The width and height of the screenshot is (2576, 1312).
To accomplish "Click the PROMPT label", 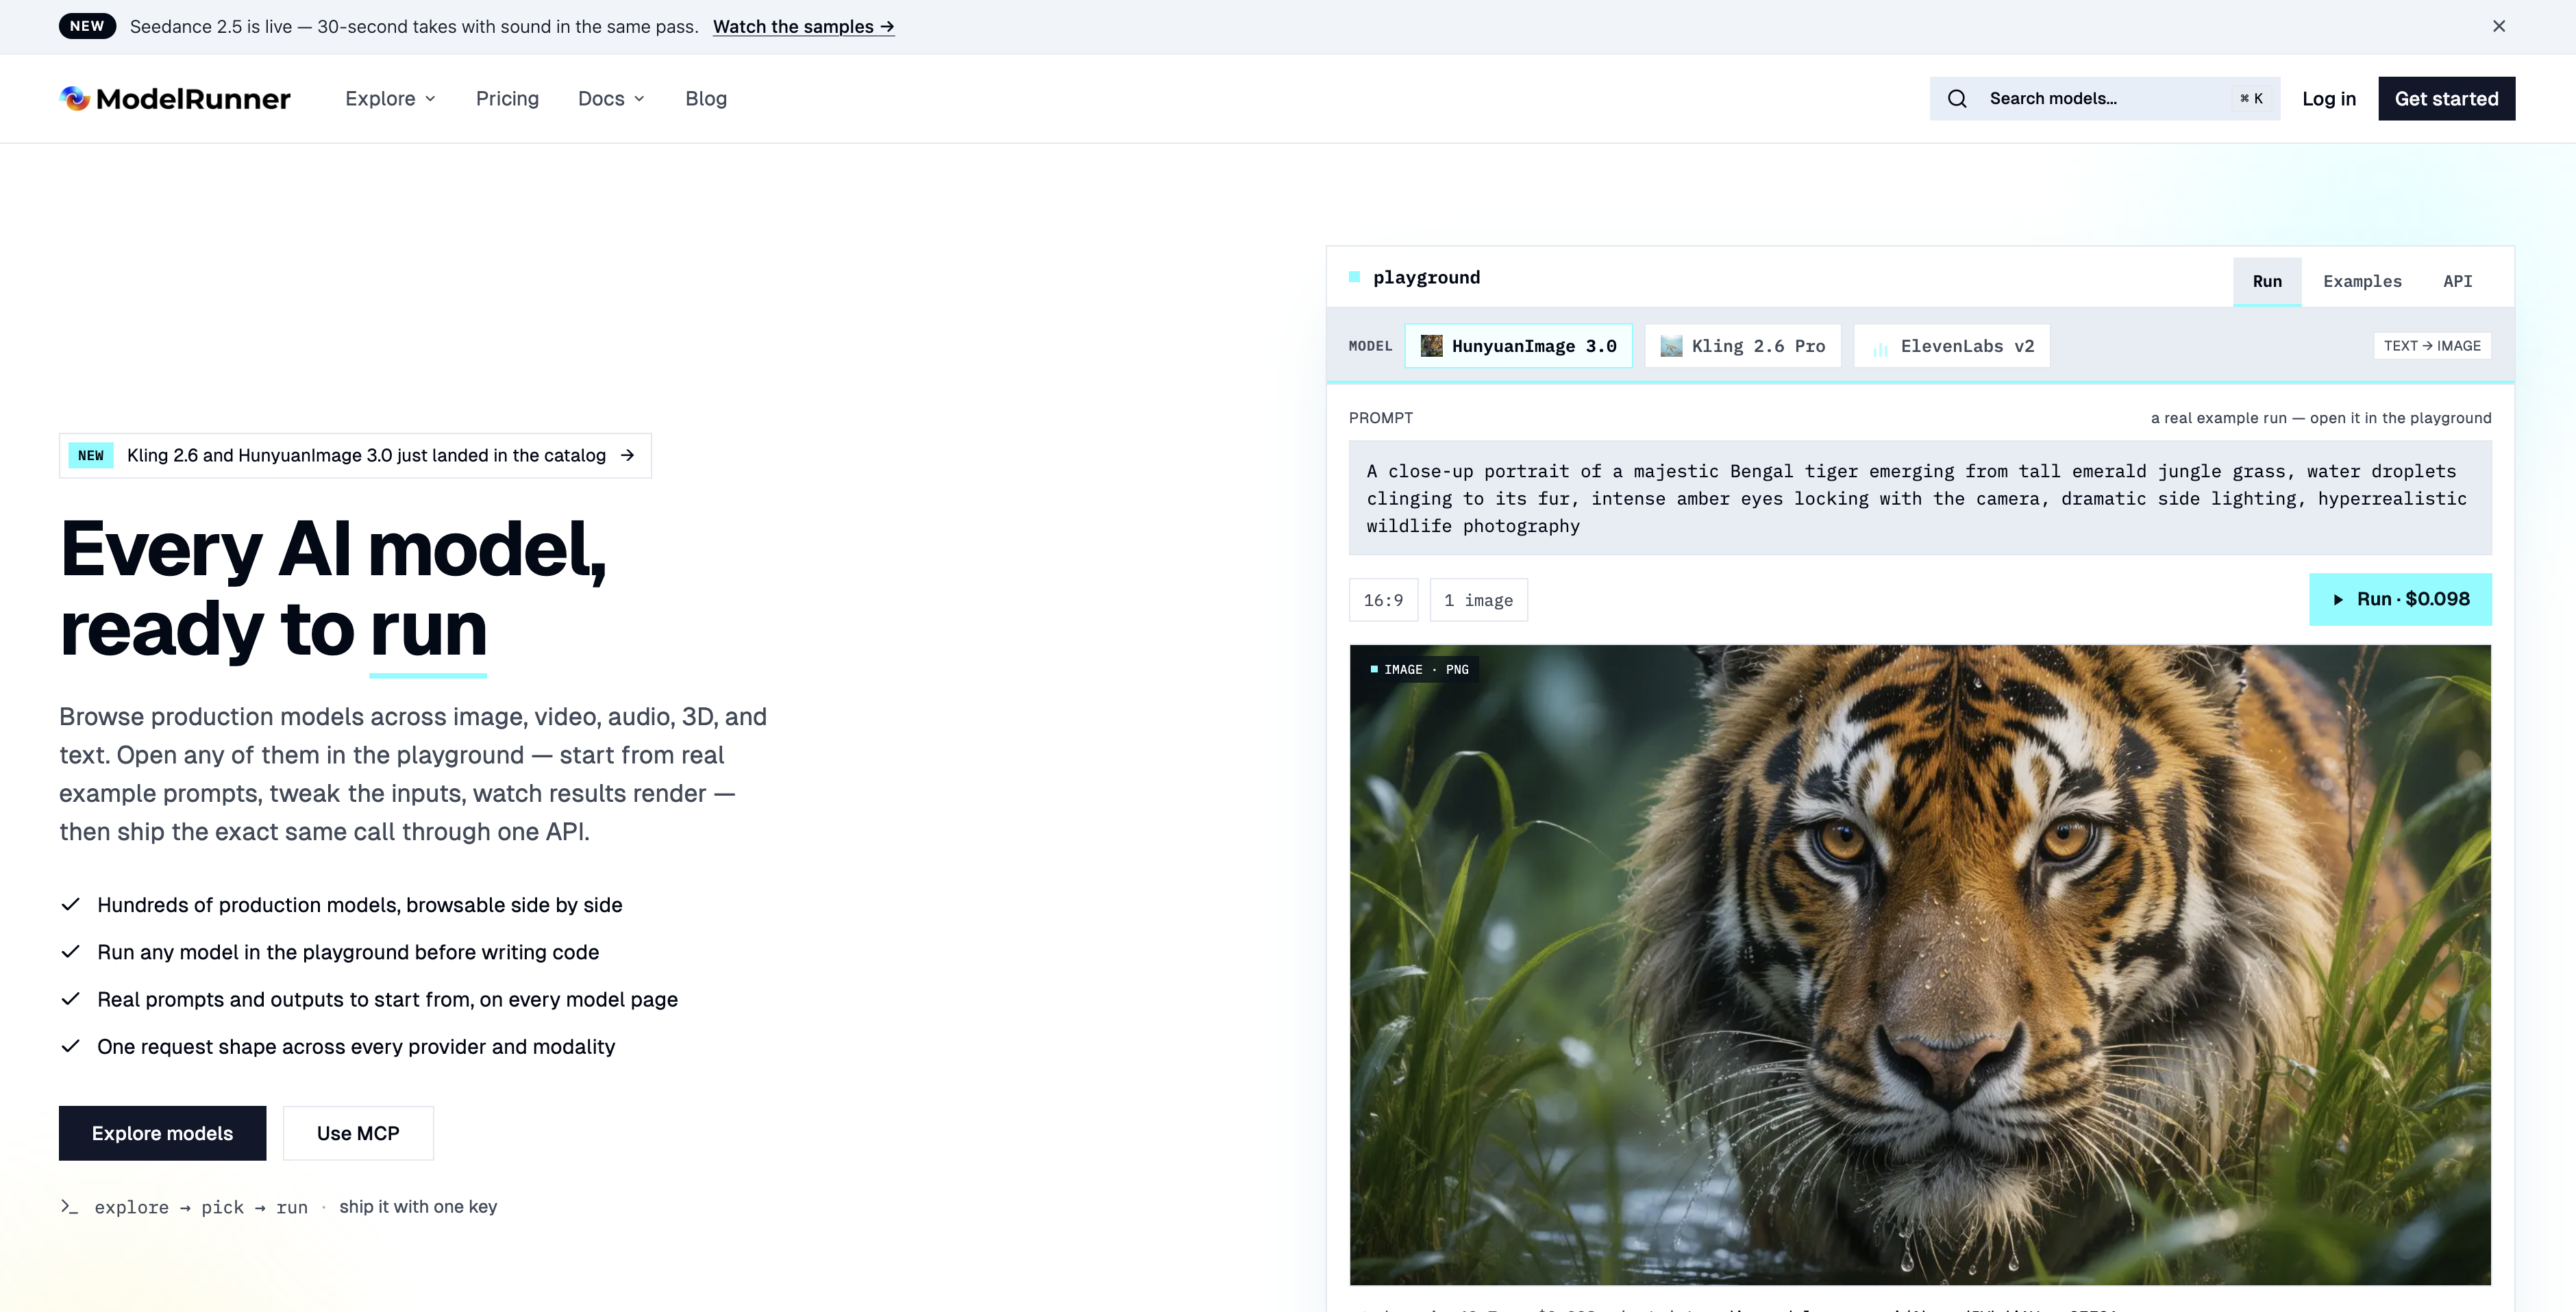I will (x=1380, y=418).
